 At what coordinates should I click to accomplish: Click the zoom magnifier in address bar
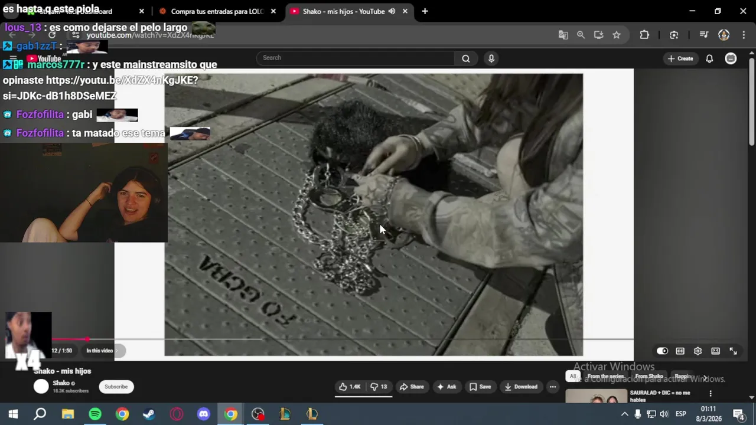[x=581, y=35]
